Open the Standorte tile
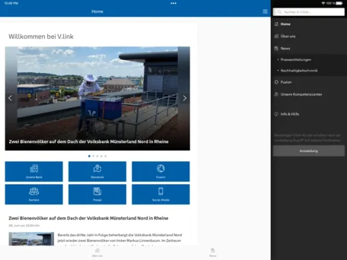The image size is (347, 260). (x=97, y=172)
